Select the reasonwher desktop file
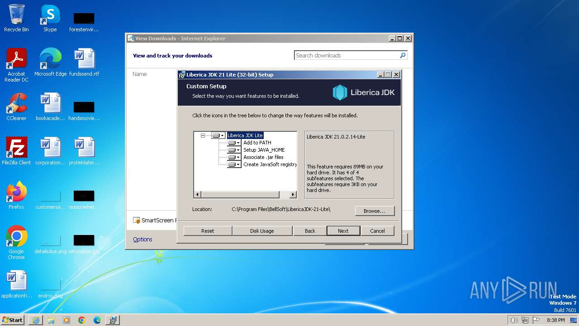Viewport: 579px width, 326px height. click(84, 200)
